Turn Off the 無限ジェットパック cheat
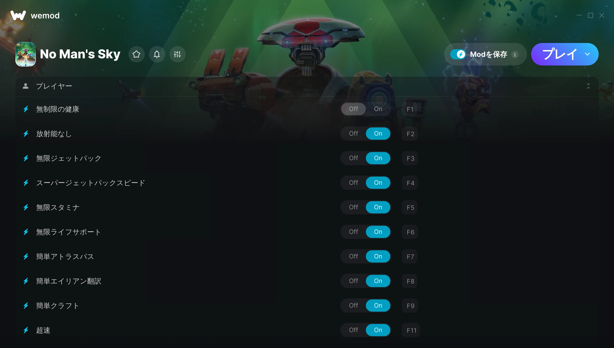This screenshot has width=614, height=348. (354, 158)
